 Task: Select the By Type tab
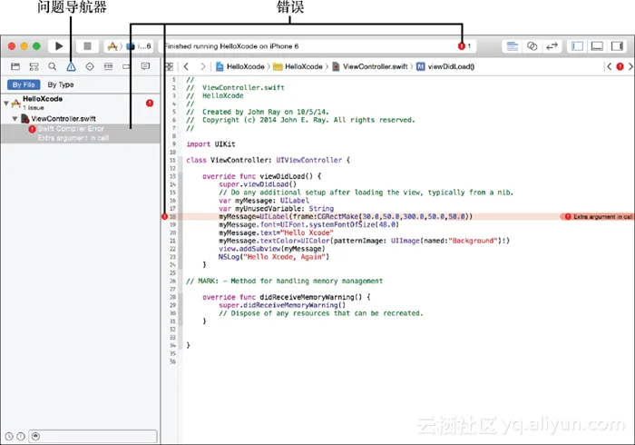tap(61, 84)
